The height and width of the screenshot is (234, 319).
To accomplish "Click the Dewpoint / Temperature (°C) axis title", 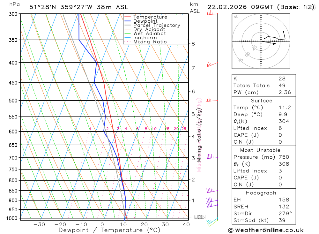I will (x=109, y=230).
